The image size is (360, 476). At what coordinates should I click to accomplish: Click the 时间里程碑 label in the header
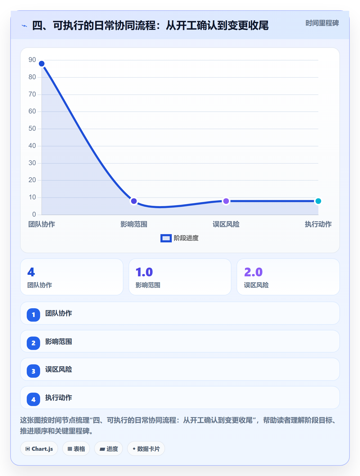322,23
